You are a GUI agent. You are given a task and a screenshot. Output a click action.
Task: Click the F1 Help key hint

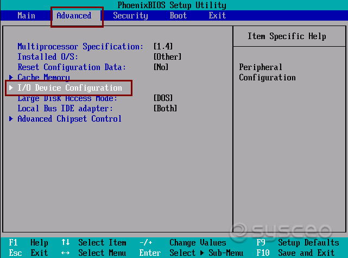click(x=28, y=242)
